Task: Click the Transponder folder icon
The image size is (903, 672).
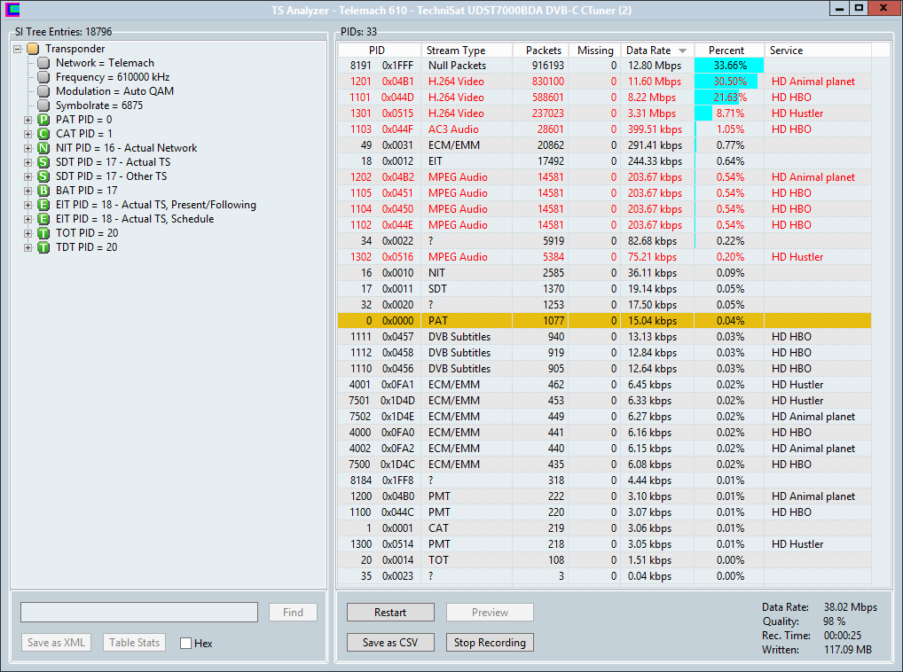Action: pos(33,49)
